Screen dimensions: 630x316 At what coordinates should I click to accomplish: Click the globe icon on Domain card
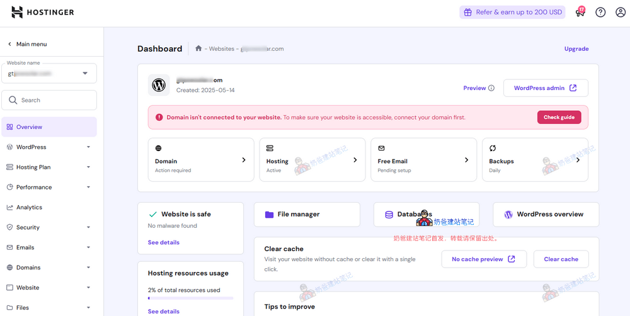coord(158,148)
